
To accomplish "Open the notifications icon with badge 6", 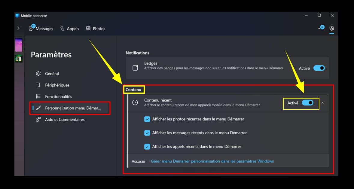I will 320,28.
